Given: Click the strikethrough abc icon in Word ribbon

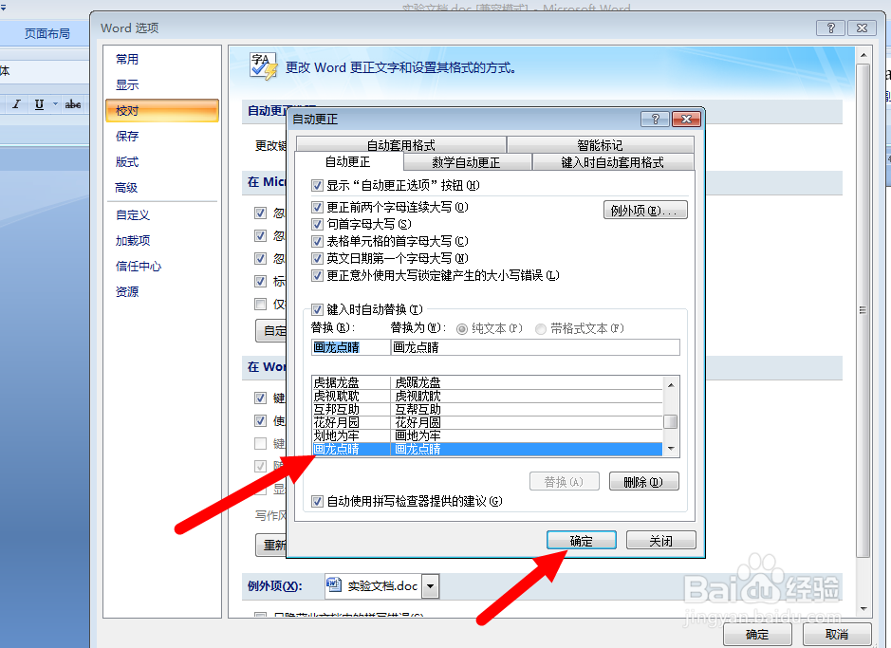Looking at the screenshot, I should click(x=73, y=104).
